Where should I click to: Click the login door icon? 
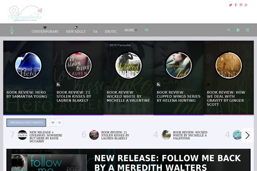click(x=247, y=30)
